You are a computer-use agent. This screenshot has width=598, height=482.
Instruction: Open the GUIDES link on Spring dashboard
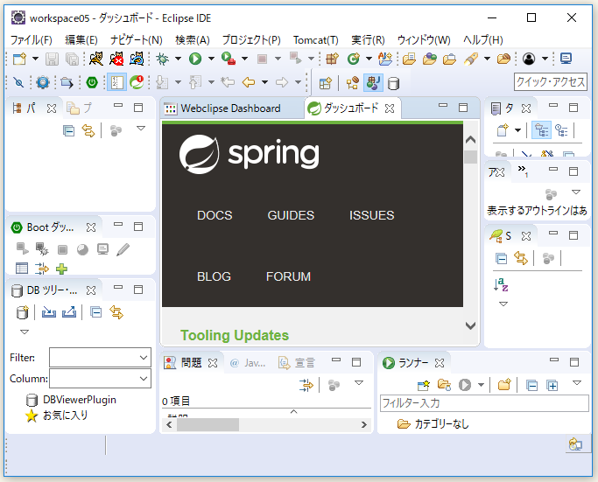coord(291,215)
